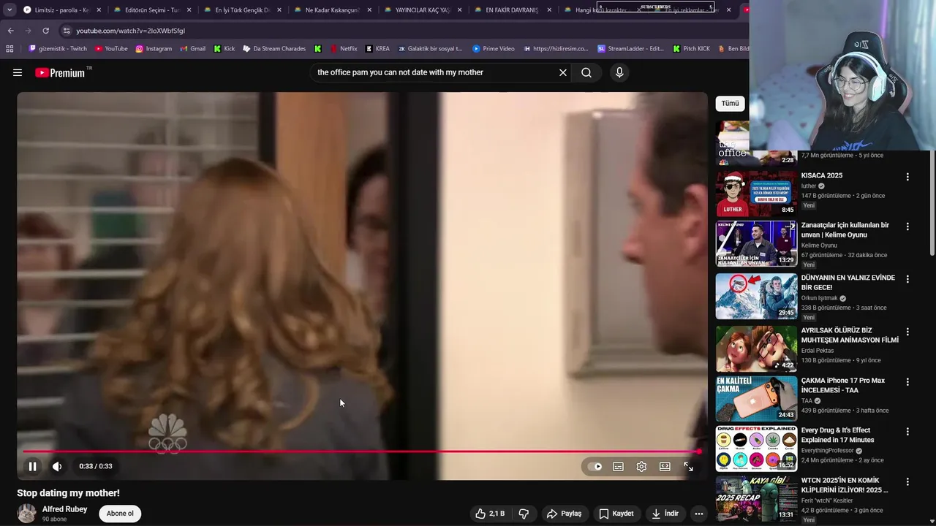The width and height of the screenshot is (936, 526).
Task: Open options for Every Drug & It's Effect
Action: pyautogui.click(x=907, y=432)
